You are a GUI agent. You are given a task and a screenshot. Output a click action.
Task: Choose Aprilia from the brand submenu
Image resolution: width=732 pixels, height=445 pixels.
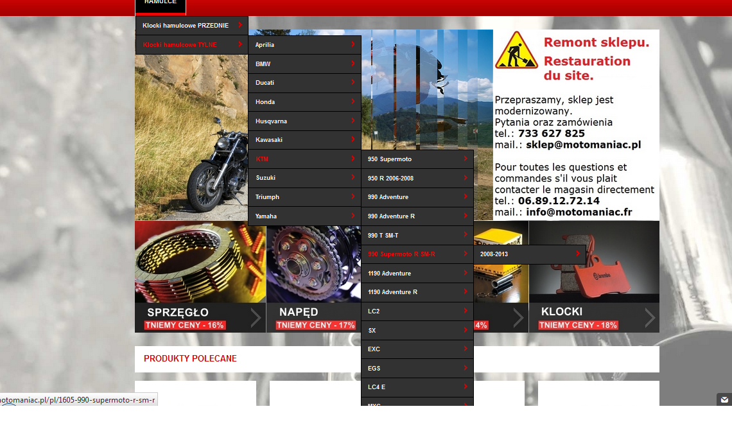click(x=304, y=45)
